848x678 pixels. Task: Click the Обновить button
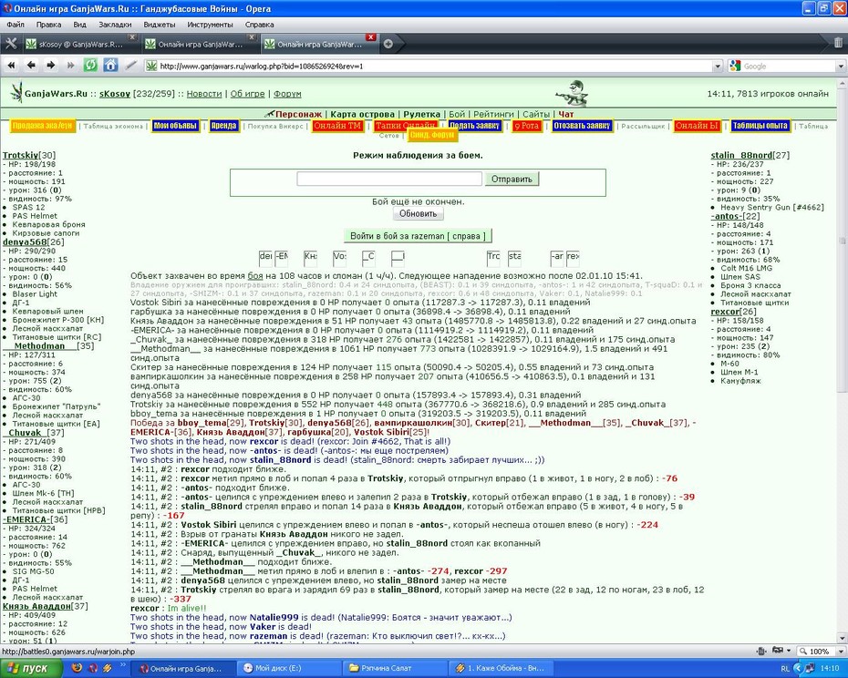pos(418,213)
